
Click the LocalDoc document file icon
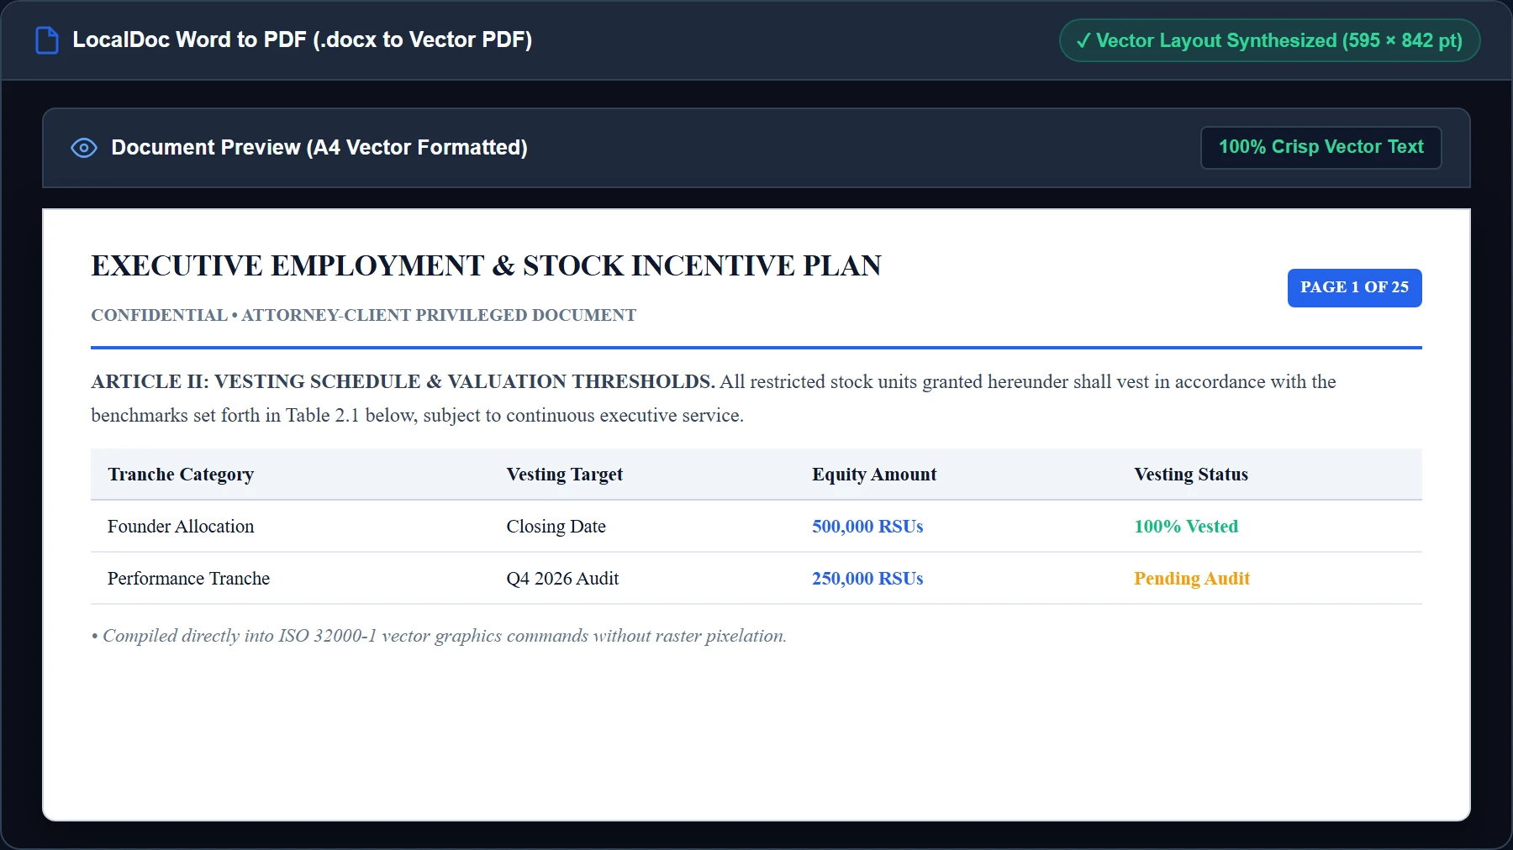tap(47, 40)
